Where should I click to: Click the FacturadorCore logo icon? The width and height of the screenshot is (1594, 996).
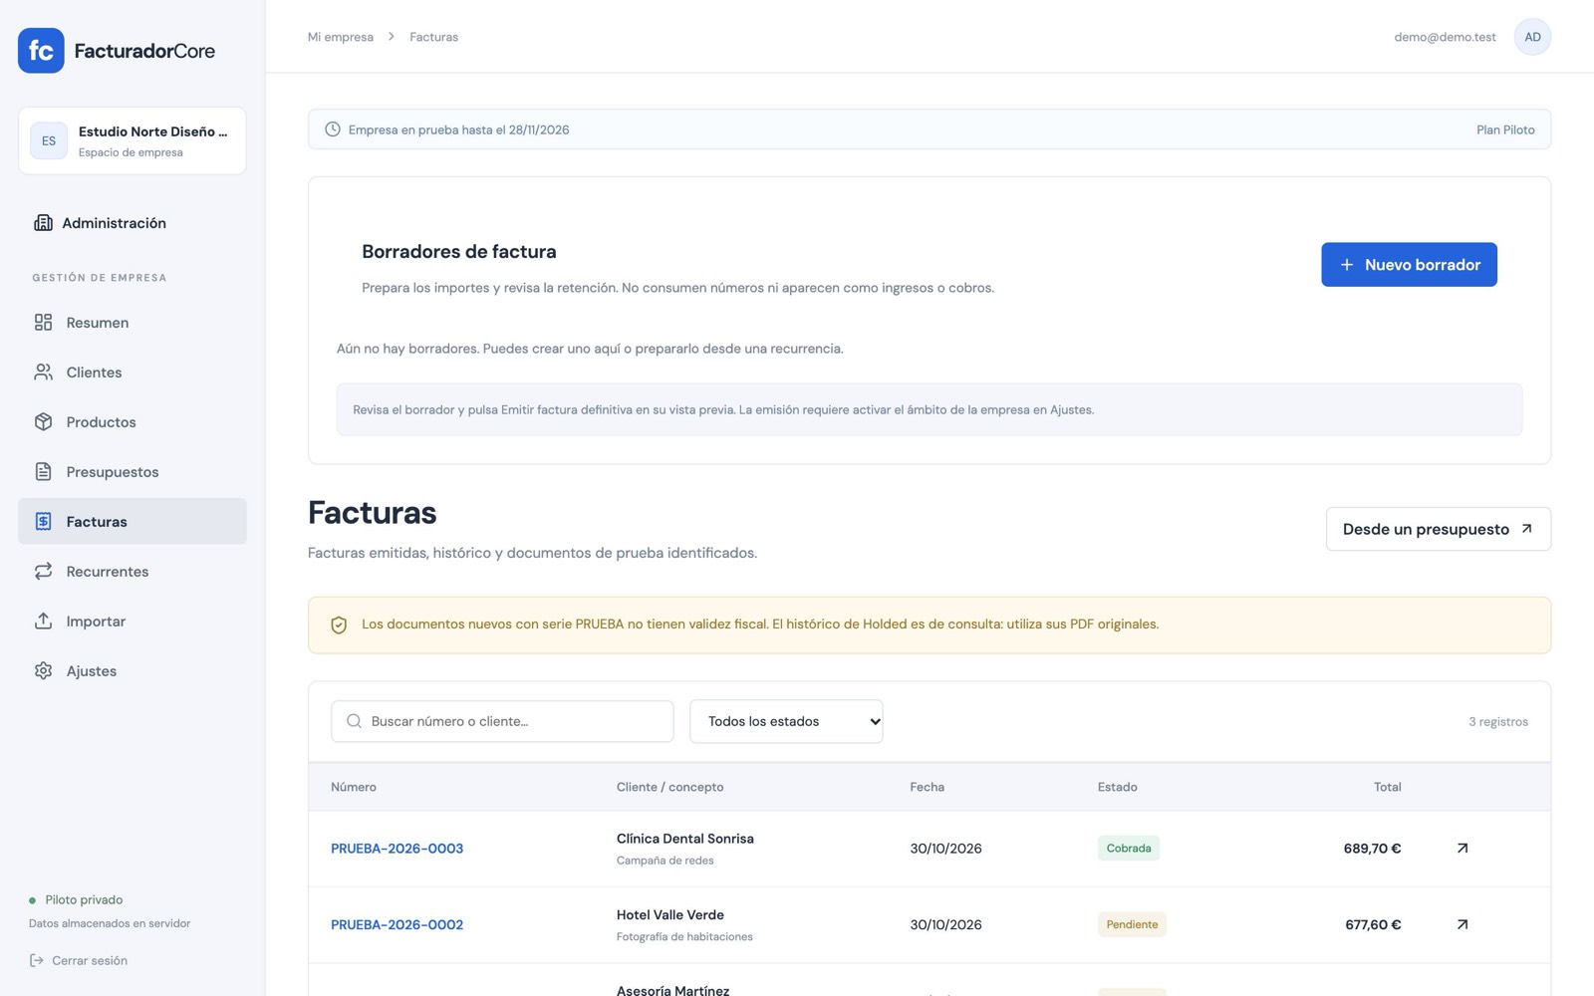click(41, 51)
